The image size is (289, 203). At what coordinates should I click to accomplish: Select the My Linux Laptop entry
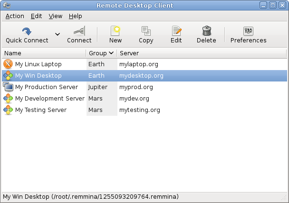tap(38, 64)
